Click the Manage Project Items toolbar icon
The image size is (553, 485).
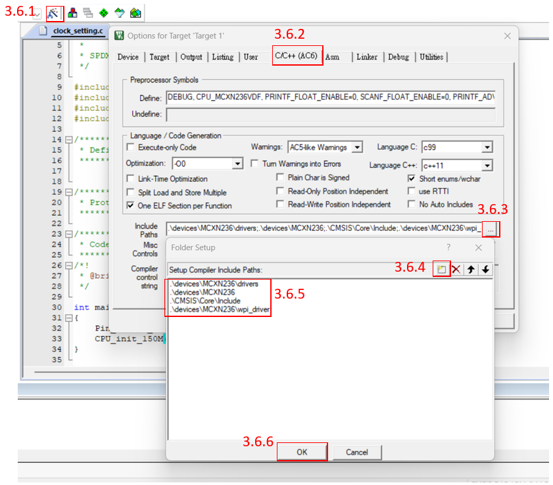click(x=72, y=12)
